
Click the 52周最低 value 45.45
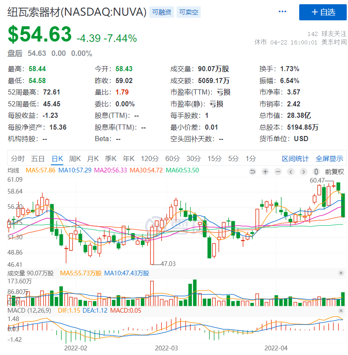coord(52,104)
